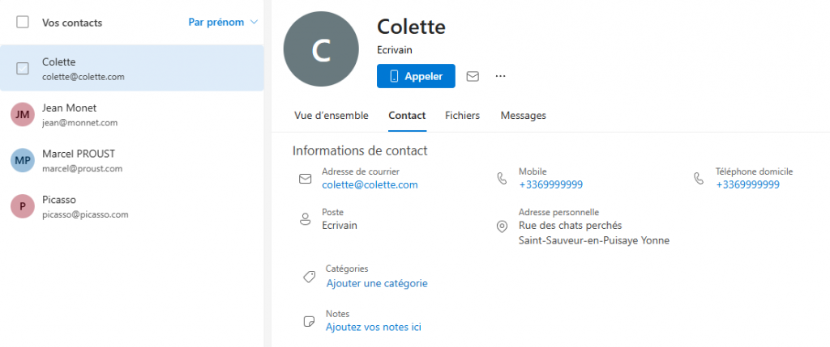Click the JM avatar for Jean Monet

click(x=23, y=115)
